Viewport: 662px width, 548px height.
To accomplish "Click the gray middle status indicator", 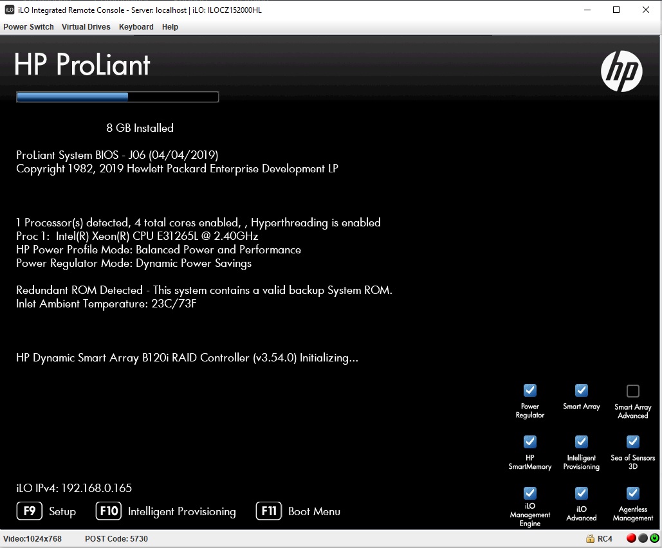I will 642,538.
